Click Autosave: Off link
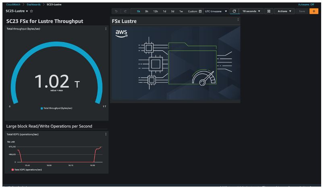 (306, 4)
